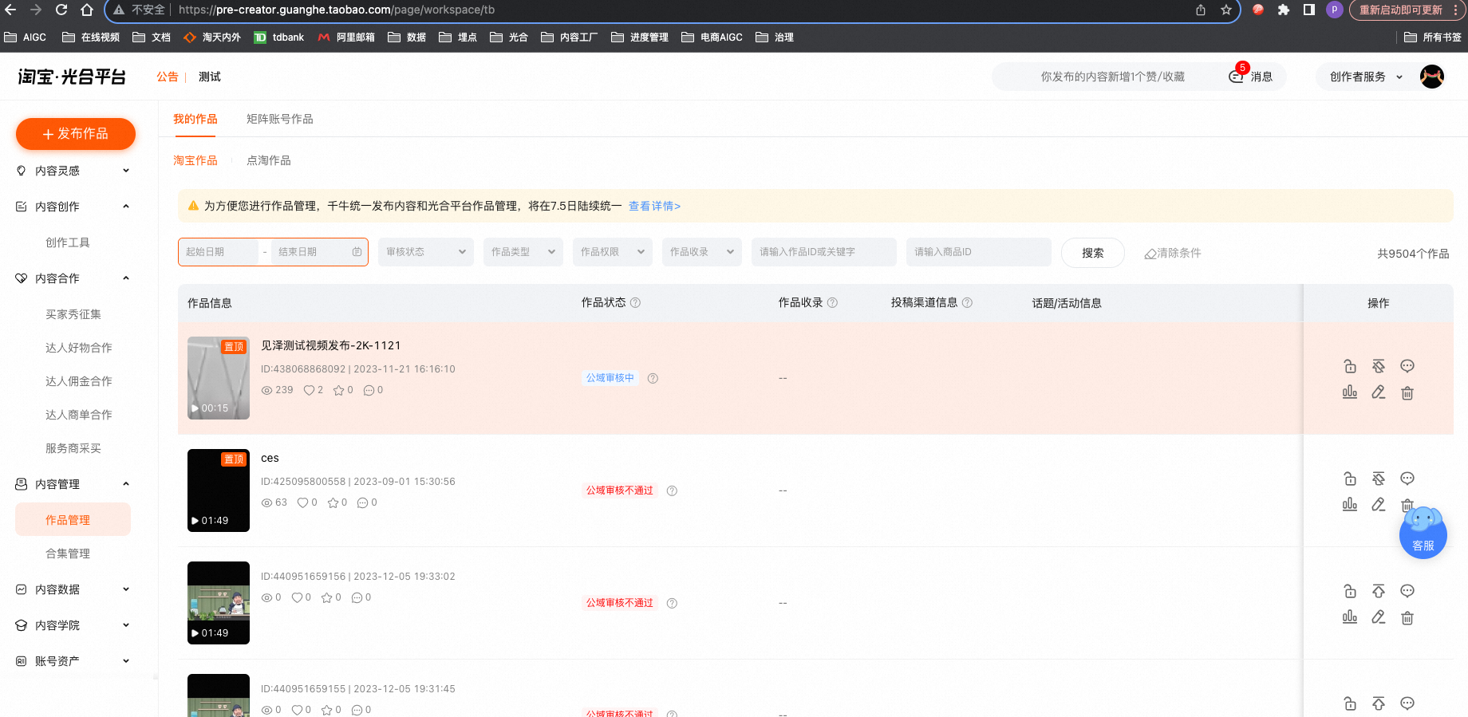Click 发布作品 button

[76, 134]
